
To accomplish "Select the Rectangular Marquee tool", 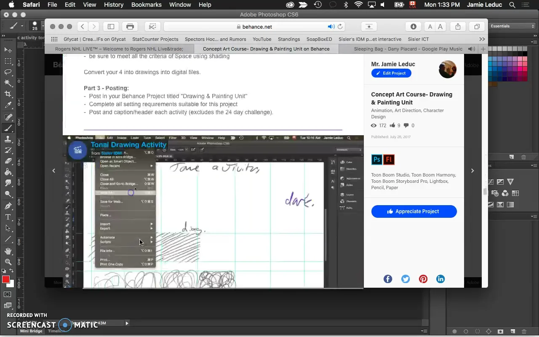I will tap(8, 61).
